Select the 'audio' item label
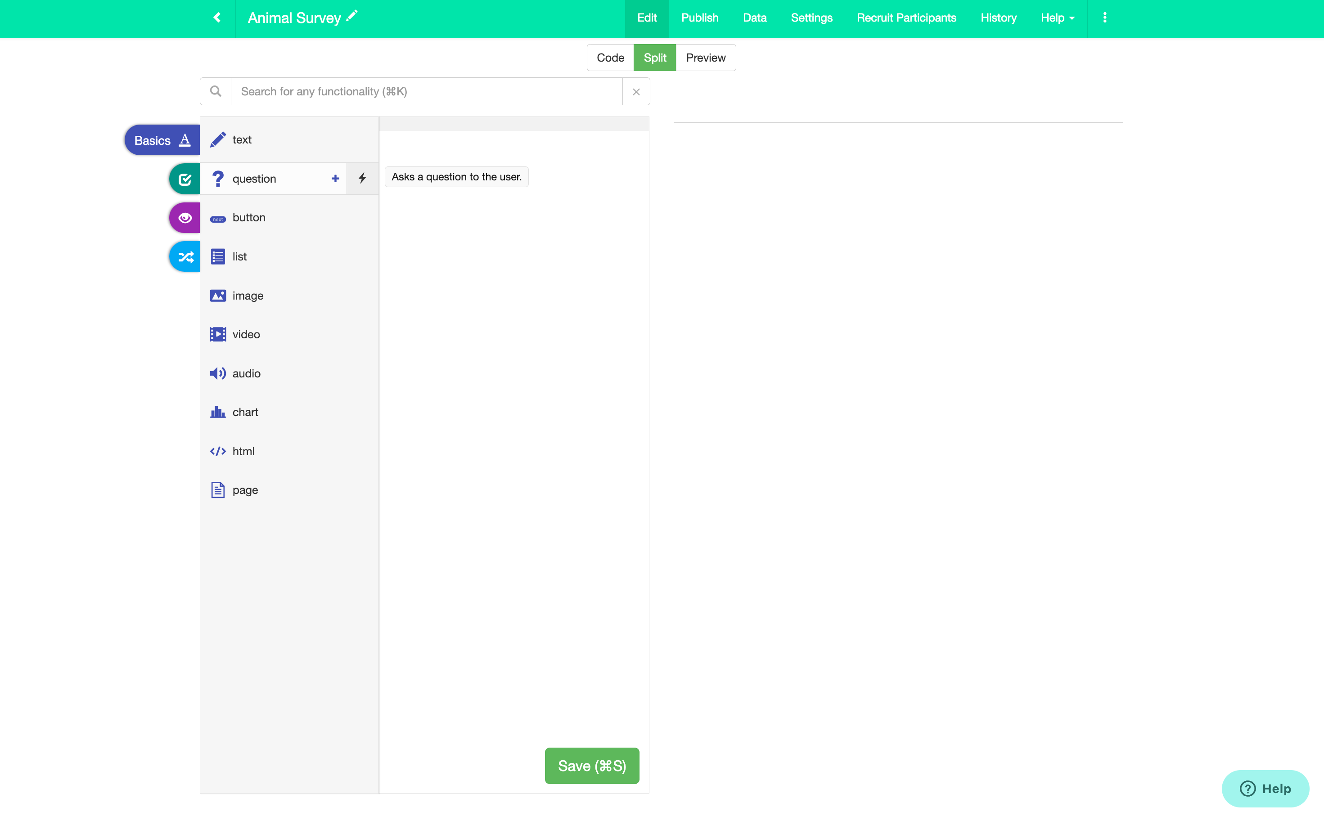The image size is (1324, 816). [x=247, y=373]
